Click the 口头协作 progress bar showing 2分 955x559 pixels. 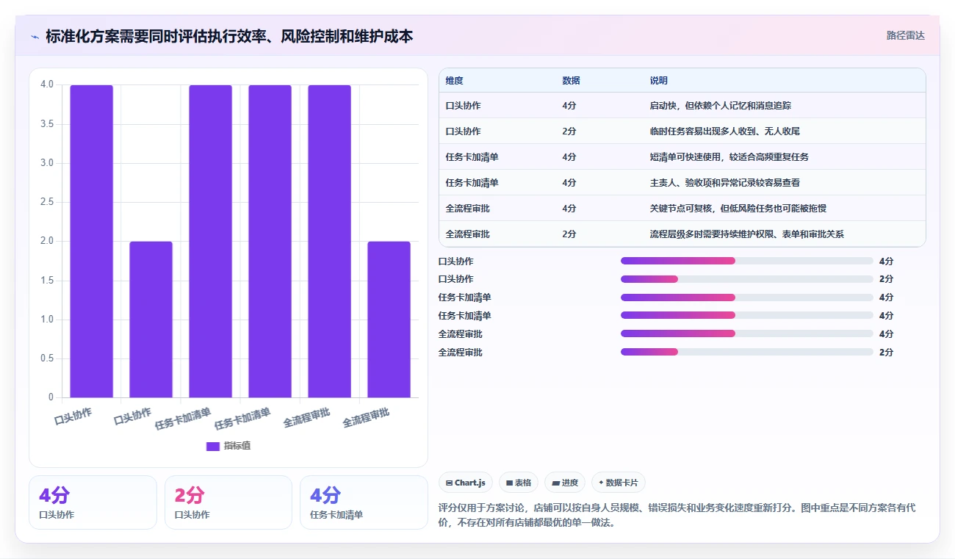[x=747, y=279]
